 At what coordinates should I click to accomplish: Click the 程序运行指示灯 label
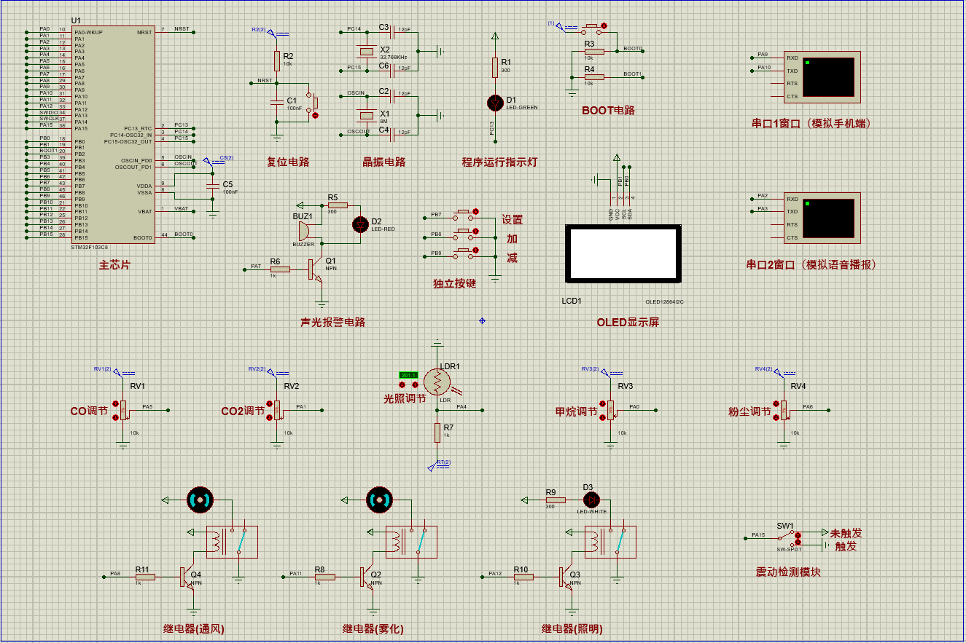(x=500, y=162)
